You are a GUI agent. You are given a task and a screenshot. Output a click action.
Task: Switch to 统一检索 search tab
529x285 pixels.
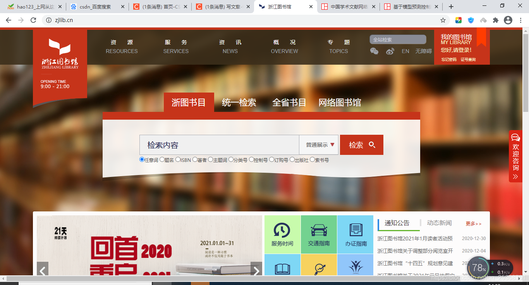[x=239, y=103]
